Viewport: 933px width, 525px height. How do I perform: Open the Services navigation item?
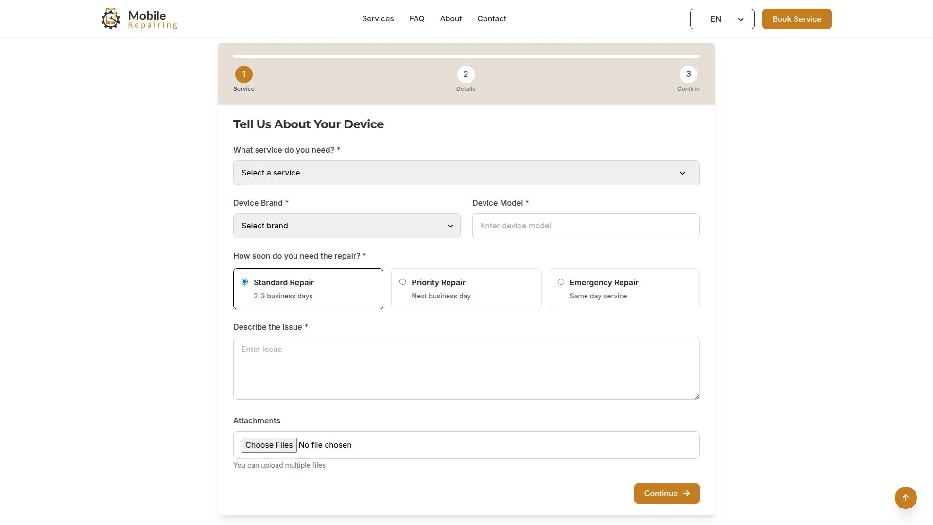point(378,18)
